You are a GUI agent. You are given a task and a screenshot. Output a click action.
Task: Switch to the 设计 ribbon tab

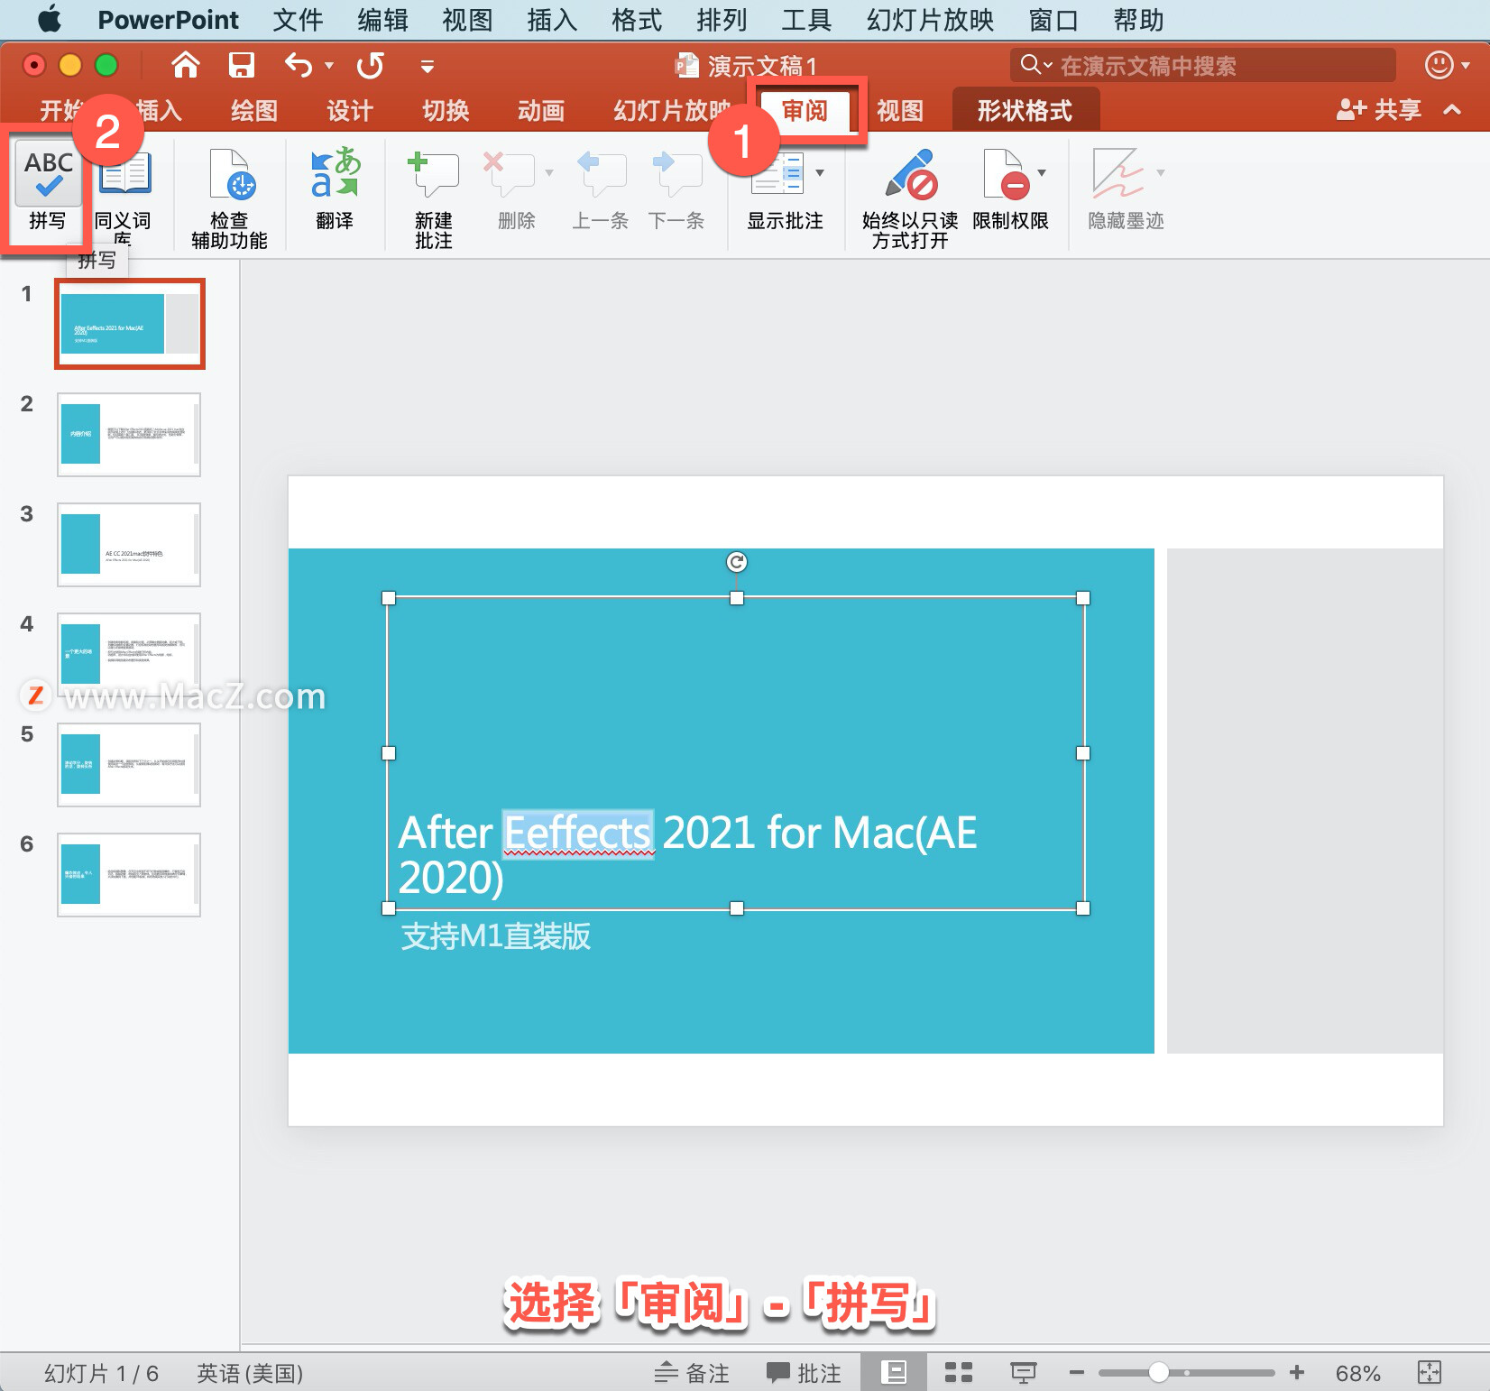350,110
